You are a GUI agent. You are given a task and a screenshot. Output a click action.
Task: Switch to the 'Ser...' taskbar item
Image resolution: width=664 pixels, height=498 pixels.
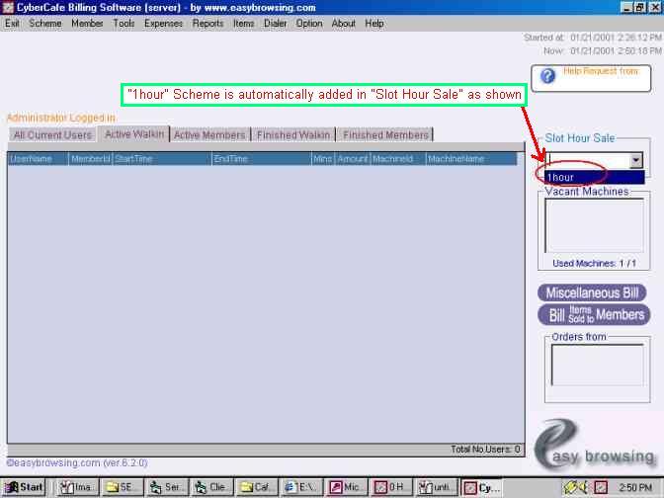click(168, 487)
